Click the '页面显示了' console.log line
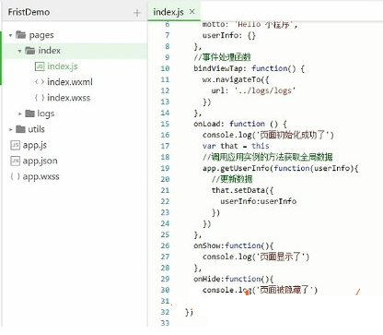The width and height of the screenshot is (383, 335). [256, 257]
